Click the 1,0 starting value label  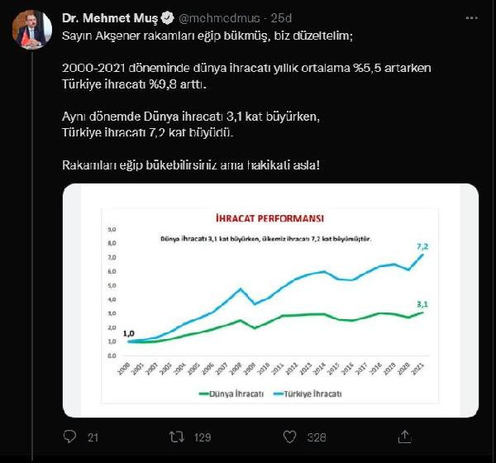129,332
